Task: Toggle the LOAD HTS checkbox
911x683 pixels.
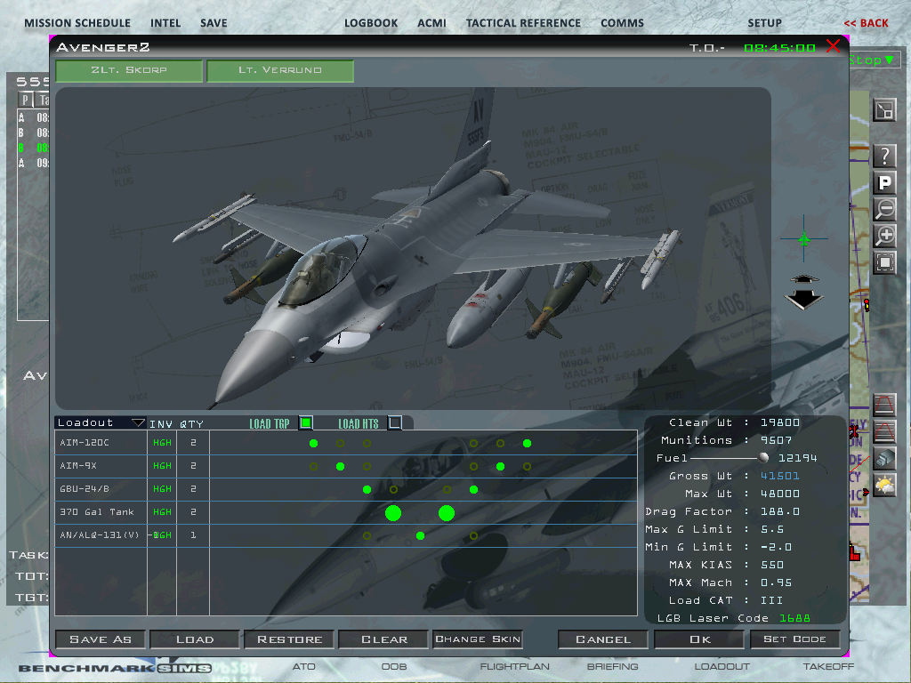Action: (x=394, y=422)
